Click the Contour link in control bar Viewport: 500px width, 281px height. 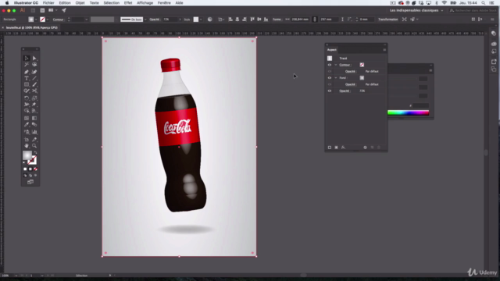(58, 20)
